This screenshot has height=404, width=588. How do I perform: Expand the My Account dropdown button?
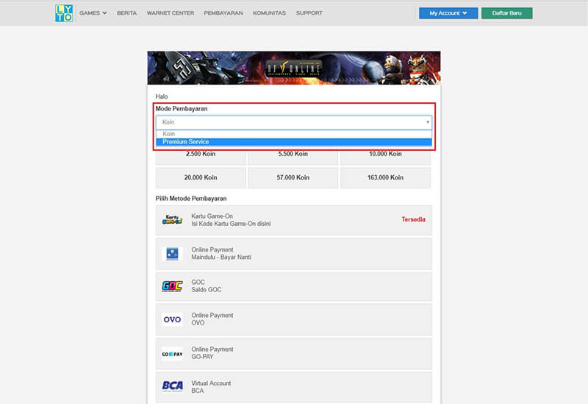[448, 13]
